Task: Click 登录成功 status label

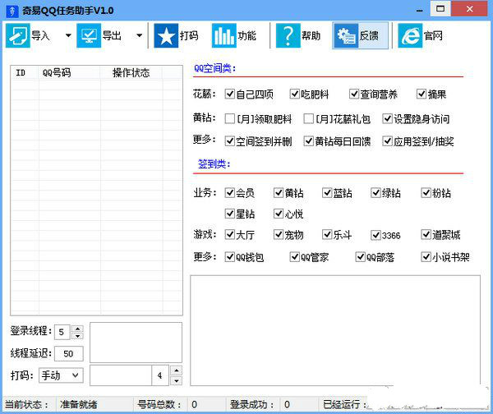Action: pos(252,404)
